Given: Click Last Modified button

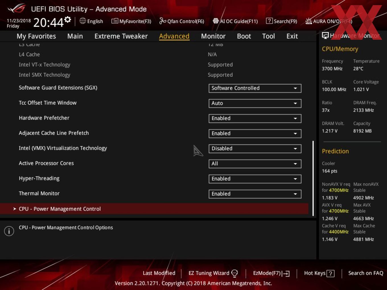Looking at the screenshot, I should point(159,273).
